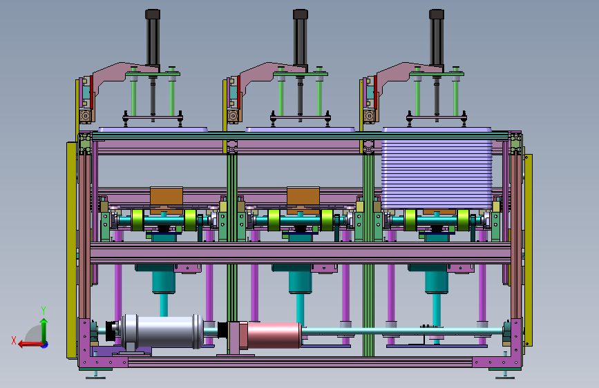Click the green Y axis arrow of triad
The height and width of the screenshot is (388, 599).
click(44, 330)
